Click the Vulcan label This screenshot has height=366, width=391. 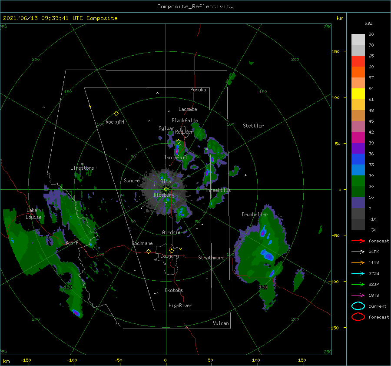click(221, 323)
